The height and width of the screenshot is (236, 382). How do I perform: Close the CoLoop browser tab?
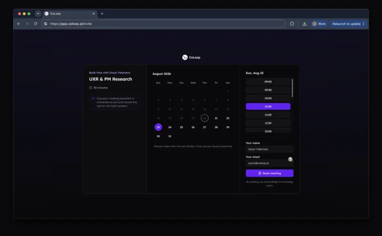[x=94, y=13]
